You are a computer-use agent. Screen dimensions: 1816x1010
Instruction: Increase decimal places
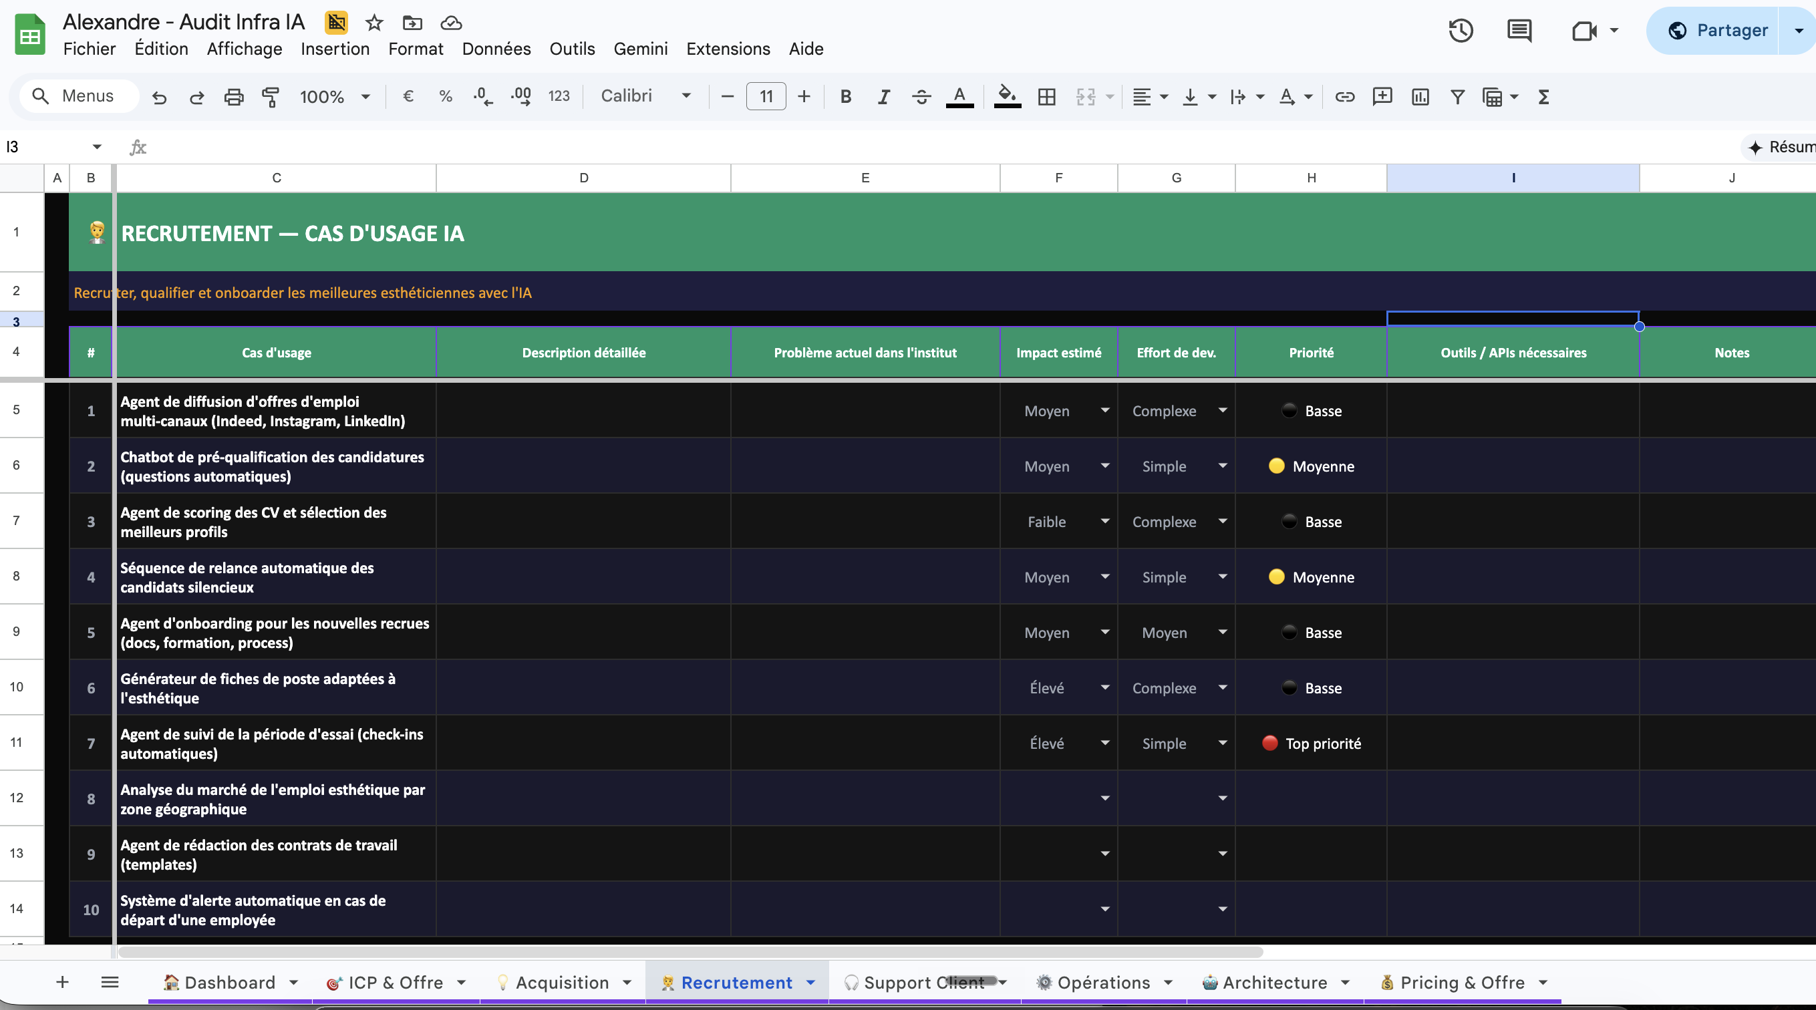tap(521, 96)
